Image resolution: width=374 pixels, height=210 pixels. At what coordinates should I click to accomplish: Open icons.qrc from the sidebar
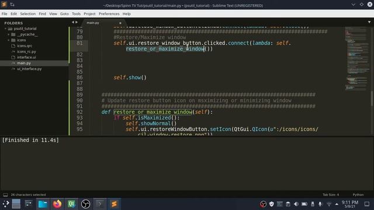(x=25, y=46)
